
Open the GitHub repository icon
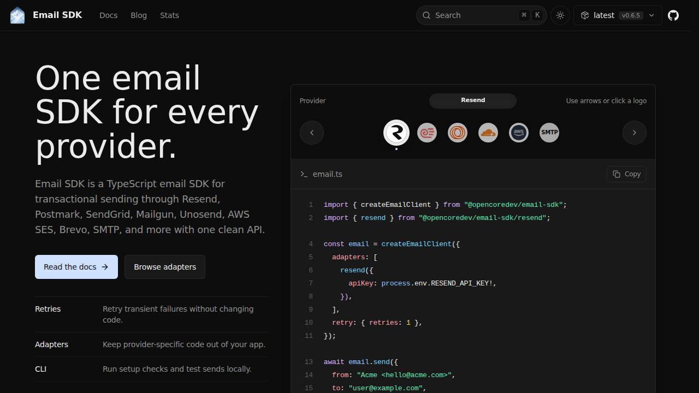pyautogui.click(x=673, y=15)
